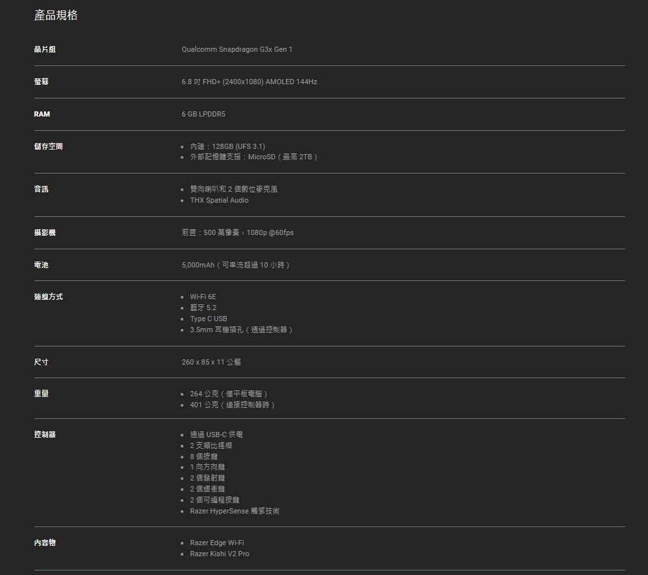
Task: Click the 6.8 吋 FHD+ AMOLED 144Hz spec
Action: [x=249, y=82]
